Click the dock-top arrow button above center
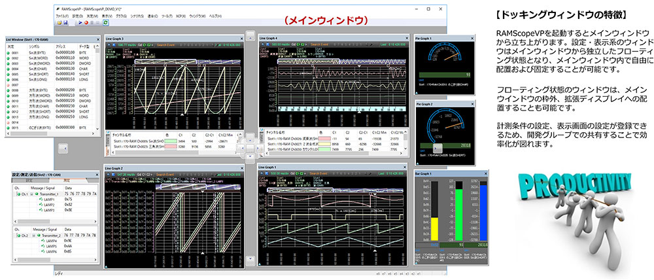 (x=250, y=37)
